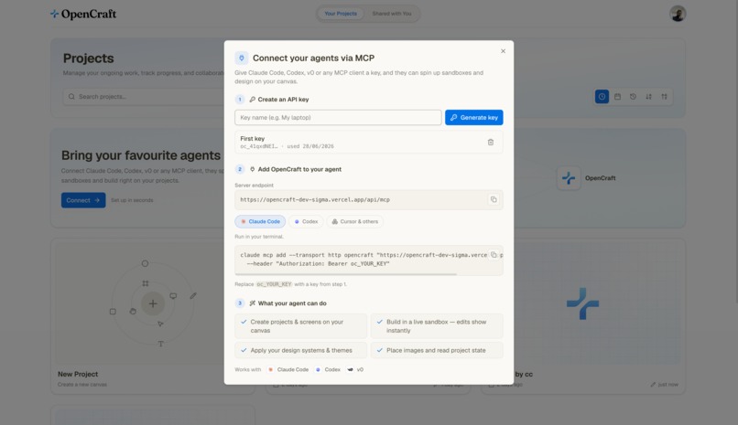The image size is (738, 425).
Task: Click the pencil icon on New Project illustration
Action: pos(193,296)
